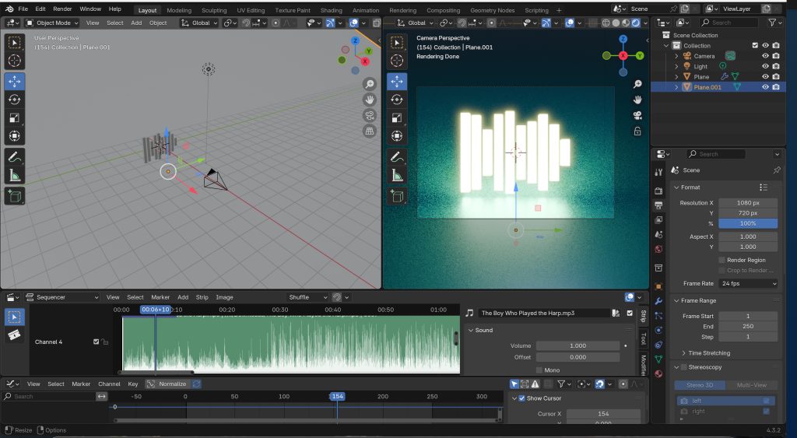This screenshot has height=438, width=797.
Task: Select the Scale tool in left viewport
Action: point(15,118)
